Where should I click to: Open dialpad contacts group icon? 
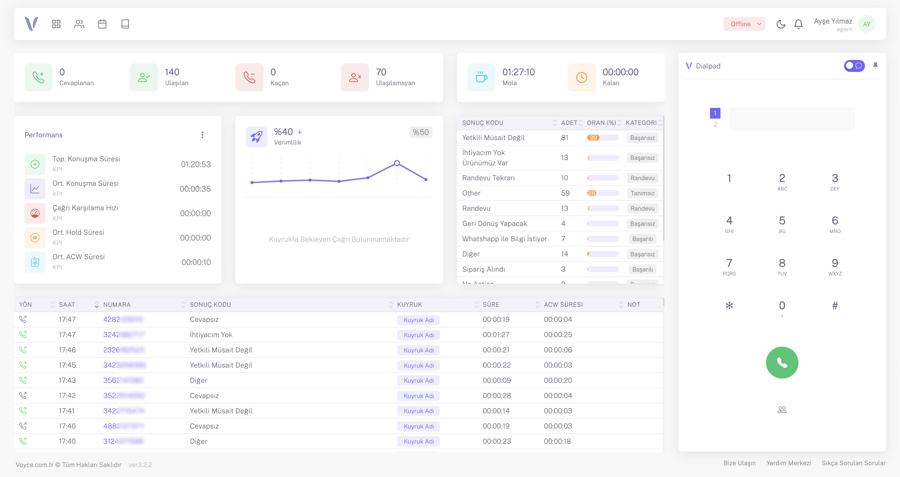coord(782,409)
